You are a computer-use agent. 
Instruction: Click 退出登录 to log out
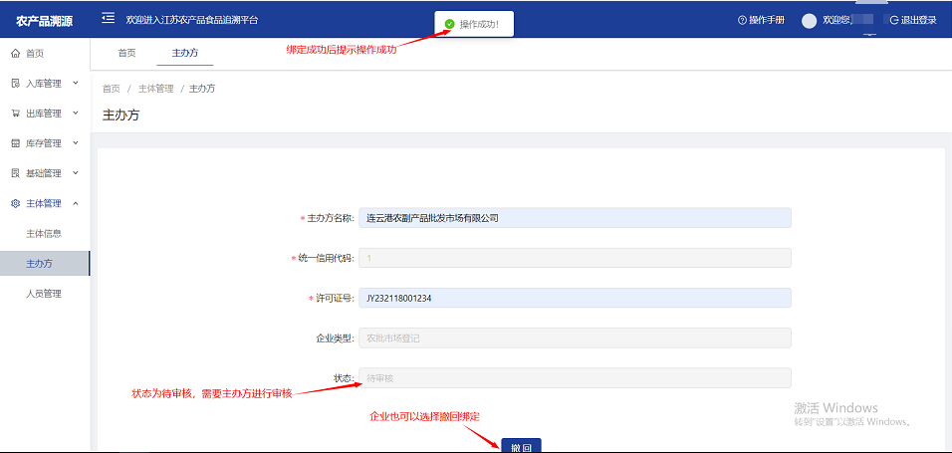tap(912, 20)
